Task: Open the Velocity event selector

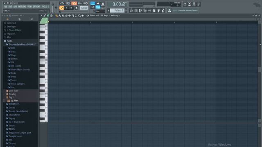Action: 115,16
